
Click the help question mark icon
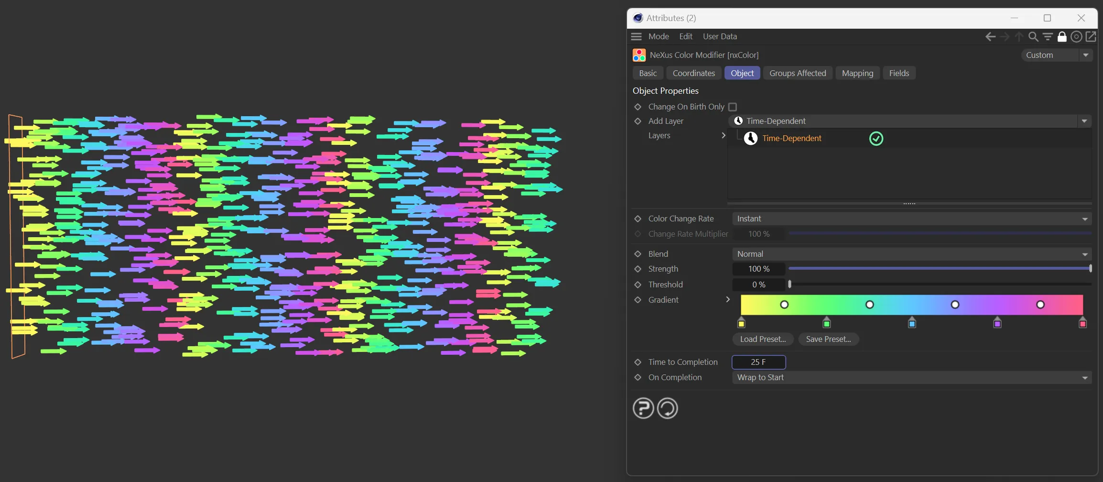coord(643,408)
